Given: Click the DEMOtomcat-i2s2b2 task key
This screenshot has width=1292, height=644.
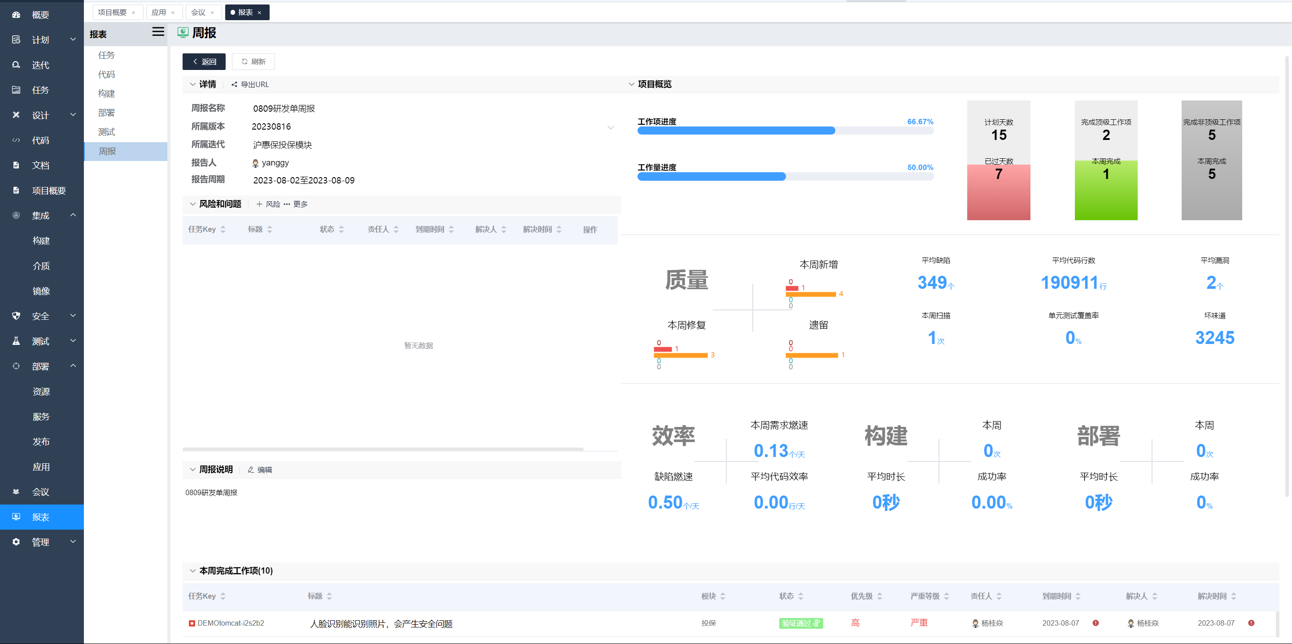Looking at the screenshot, I should (x=230, y=623).
